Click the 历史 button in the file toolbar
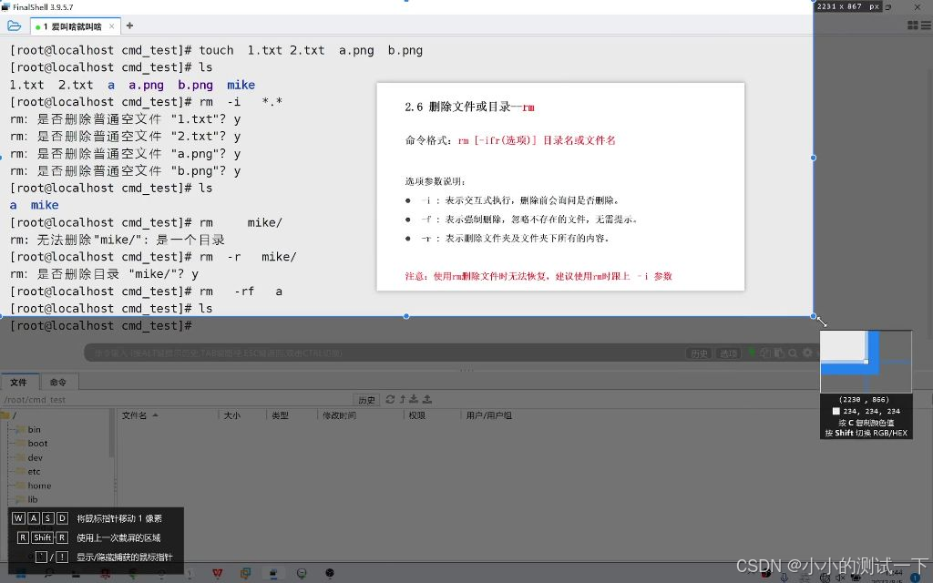The height and width of the screenshot is (583, 933). (x=367, y=398)
